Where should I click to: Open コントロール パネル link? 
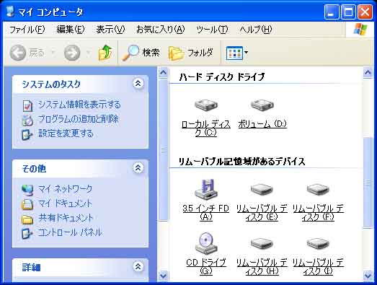[x=70, y=232]
